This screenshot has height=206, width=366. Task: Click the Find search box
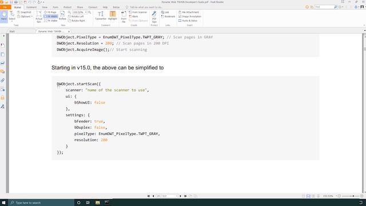click(324, 7)
